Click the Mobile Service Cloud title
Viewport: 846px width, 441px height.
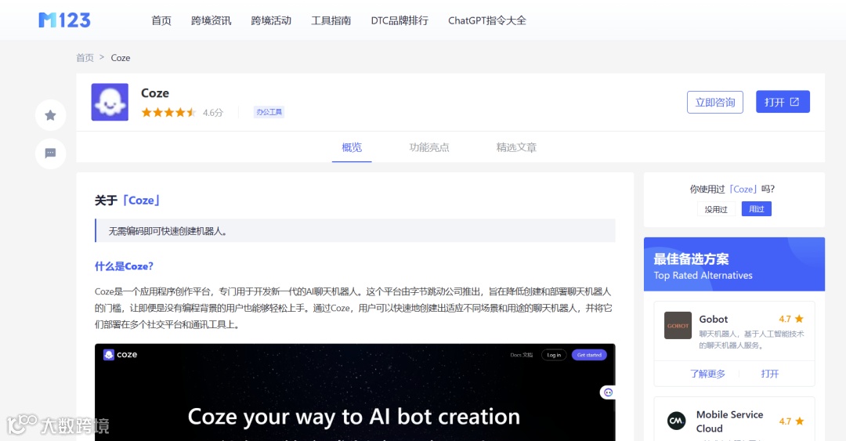tap(729, 421)
